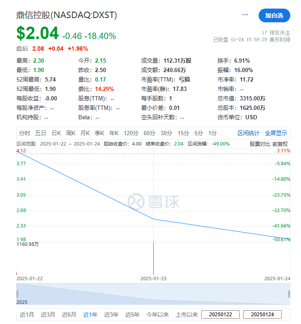This screenshot has height=324, width=301.
Task: Select the 近1年 range
Action: [x=90, y=315]
